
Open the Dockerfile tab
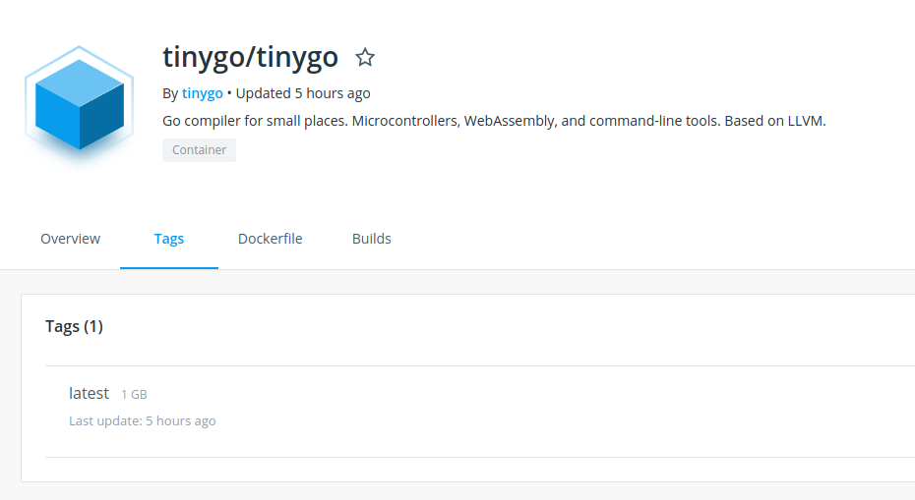(x=271, y=239)
